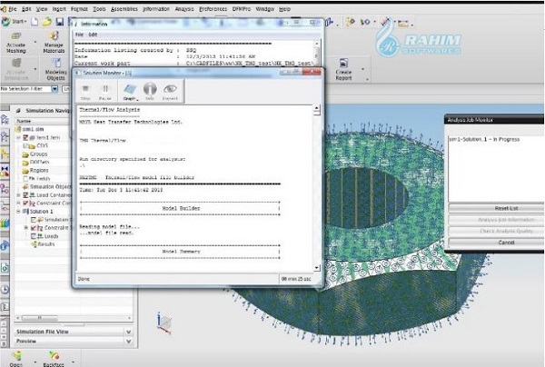
Task: Expand the Simulation File View panel
Action: (129, 332)
